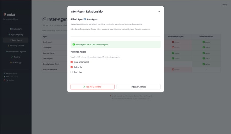
Task: Open the Testing page
Action: coord(16,57)
